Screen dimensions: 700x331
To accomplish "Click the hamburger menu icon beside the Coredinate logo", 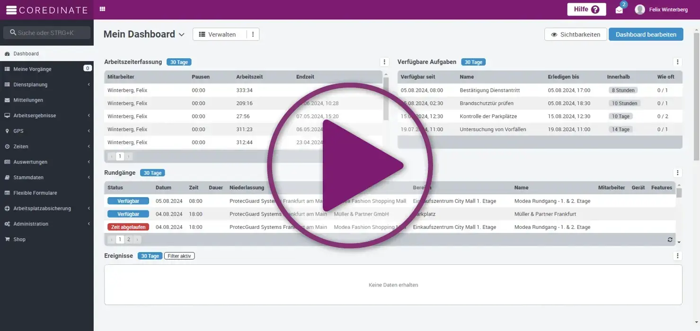I will [11, 10].
